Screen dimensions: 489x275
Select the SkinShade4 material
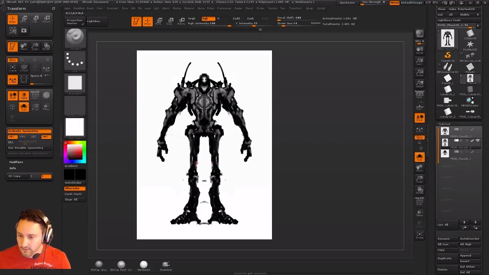144,266
